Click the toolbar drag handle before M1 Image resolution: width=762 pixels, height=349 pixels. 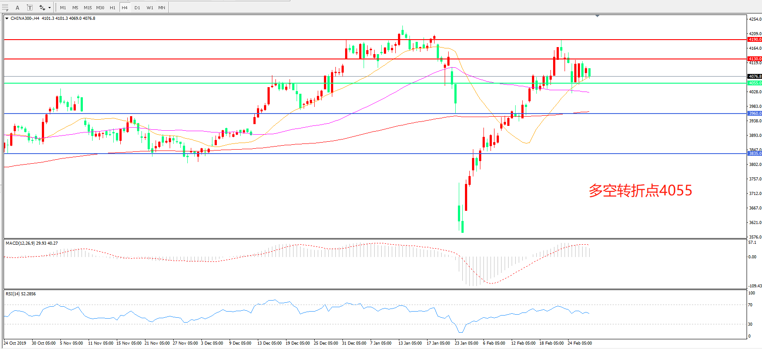point(56,7)
